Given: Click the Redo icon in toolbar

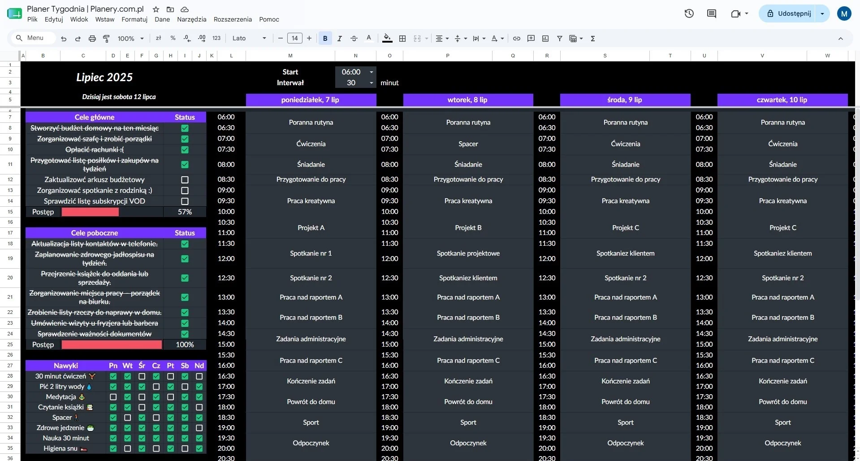Looking at the screenshot, I should 78,39.
